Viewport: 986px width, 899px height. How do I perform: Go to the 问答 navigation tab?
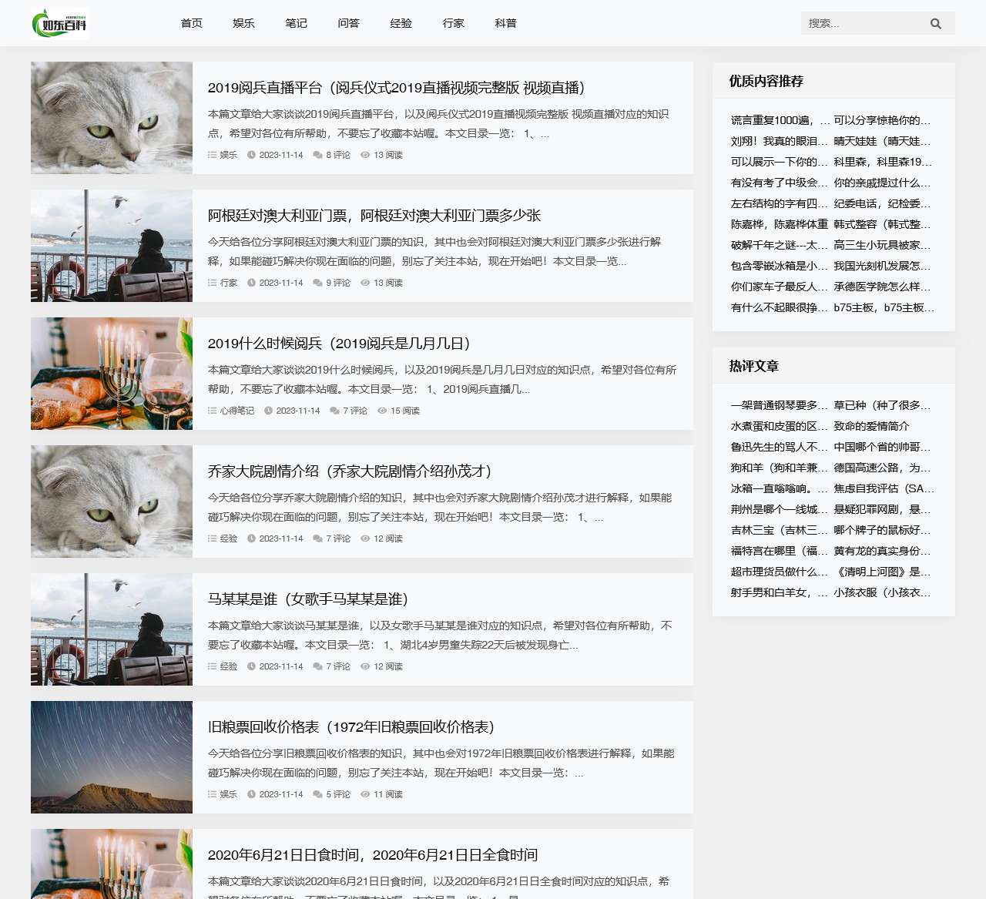348,23
